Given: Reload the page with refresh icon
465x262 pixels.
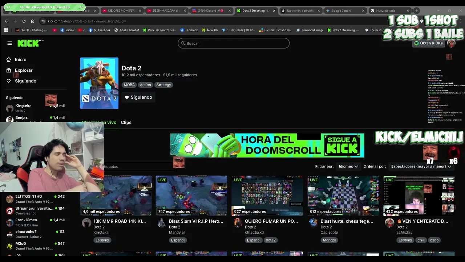Looking at the screenshot, I should (x=24, y=21).
